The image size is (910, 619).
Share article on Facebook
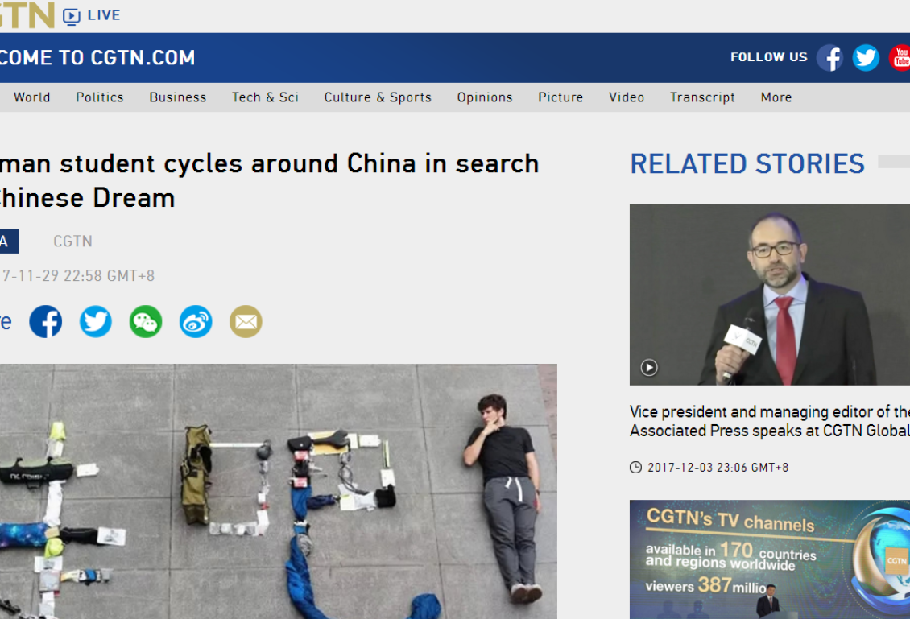[x=46, y=321]
